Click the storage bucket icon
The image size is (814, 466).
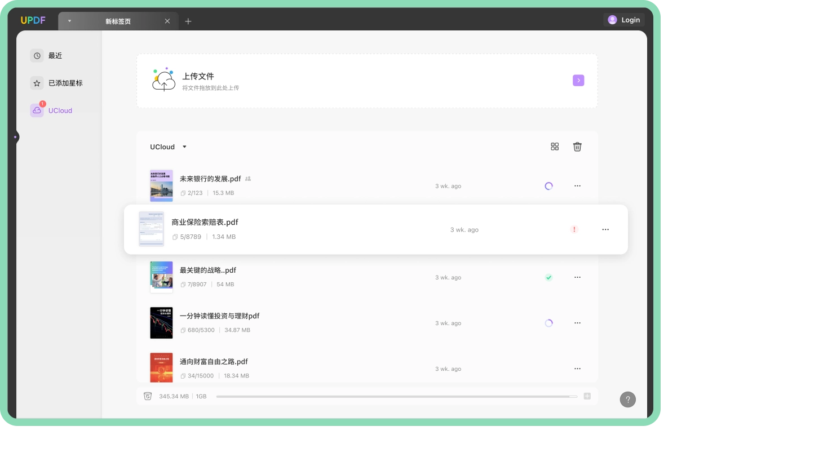coord(148,396)
